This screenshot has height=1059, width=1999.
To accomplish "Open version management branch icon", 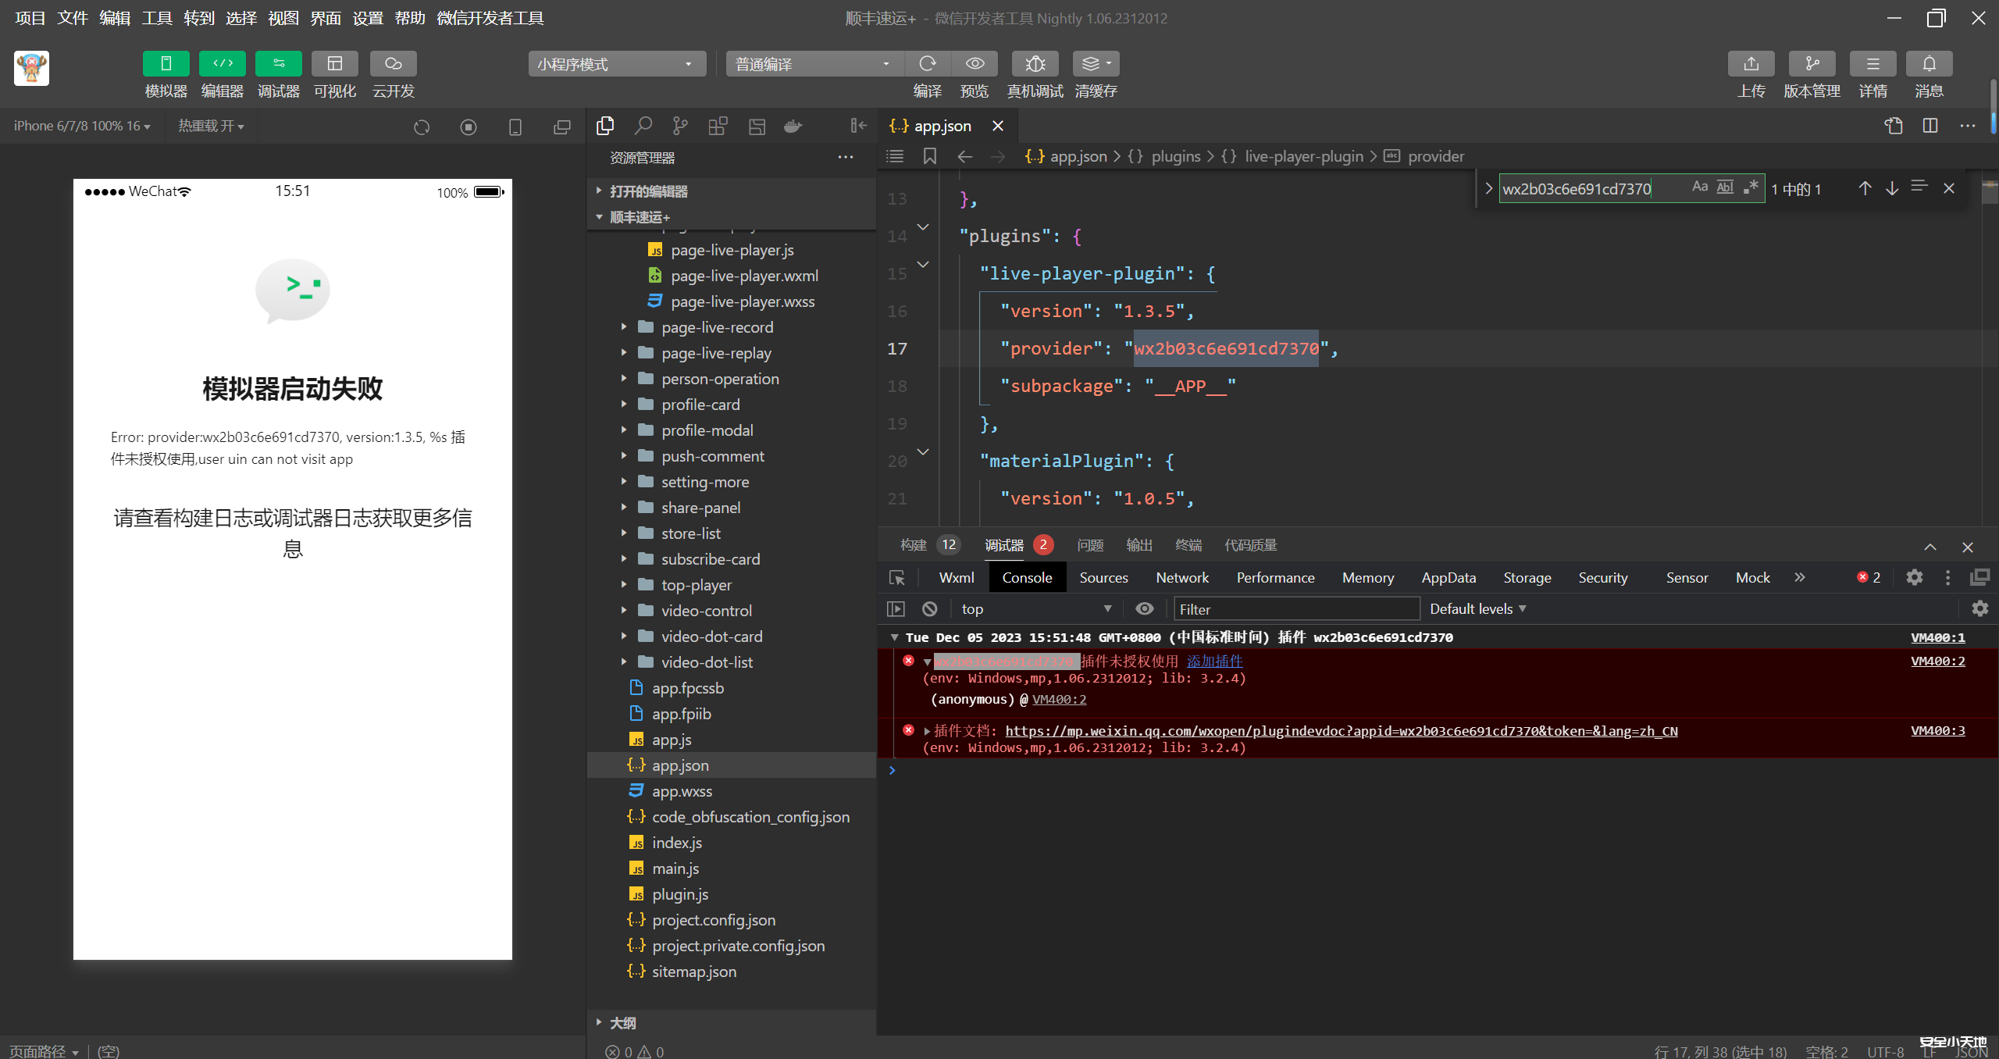I will coord(1812,64).
